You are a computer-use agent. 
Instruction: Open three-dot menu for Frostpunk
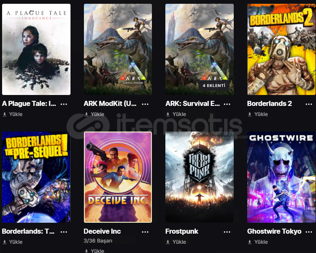click(227, 232)
